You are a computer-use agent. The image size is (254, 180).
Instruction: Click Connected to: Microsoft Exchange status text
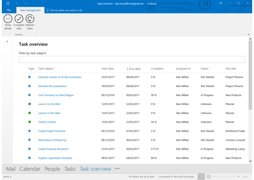[176, 177]
